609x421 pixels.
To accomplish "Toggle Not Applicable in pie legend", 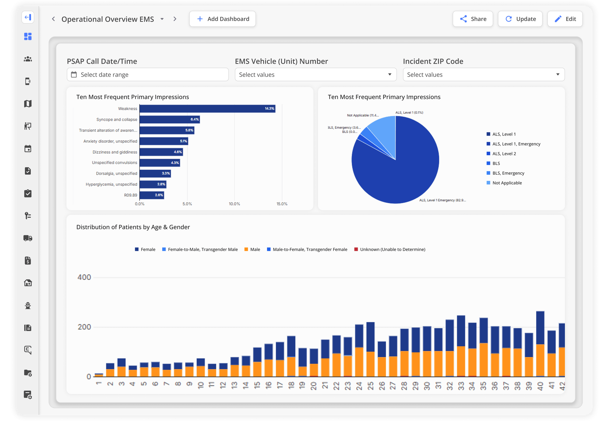I will [504, 183].
